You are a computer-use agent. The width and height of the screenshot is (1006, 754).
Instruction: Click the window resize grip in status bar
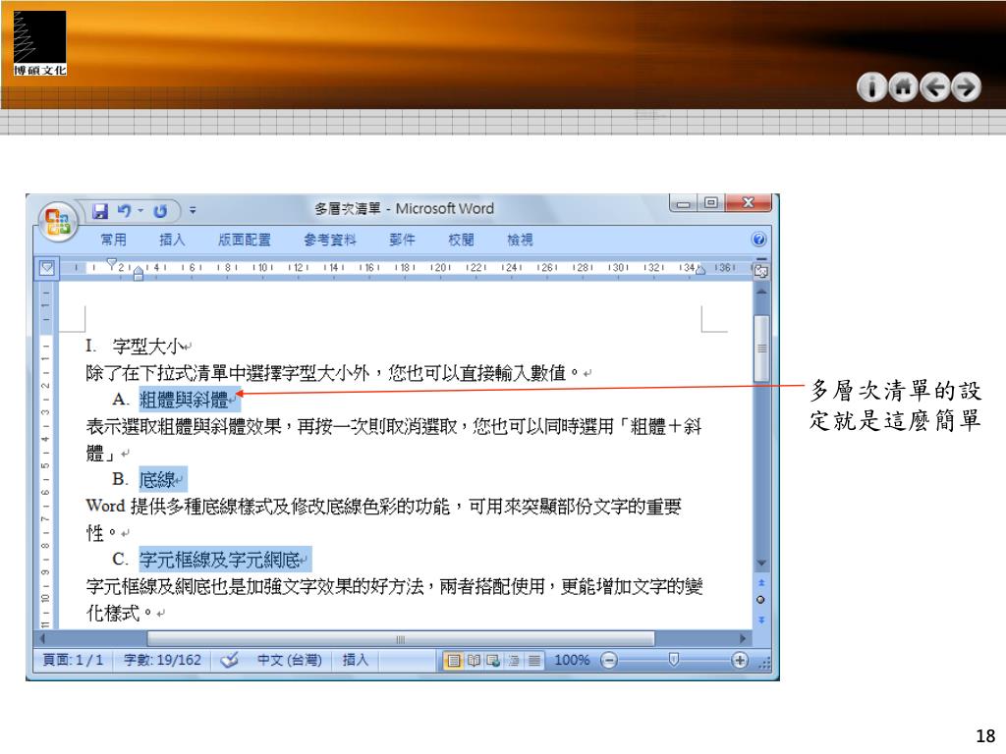pyautogui.click(x=764, y=664)
